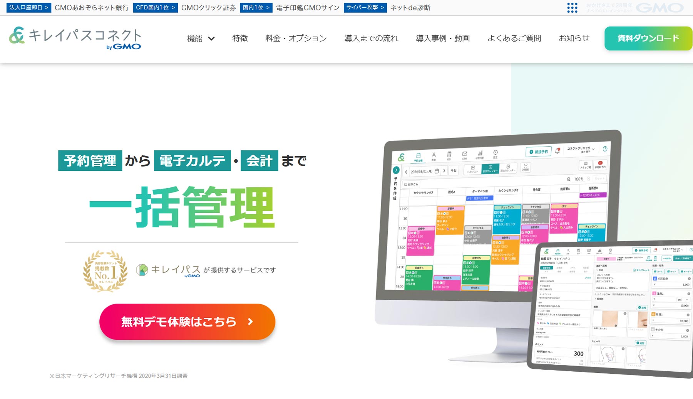Viewport: 693px width, 399px height.
Task: Open 患者 person icon in the monitor mockup
Action: 434,157
